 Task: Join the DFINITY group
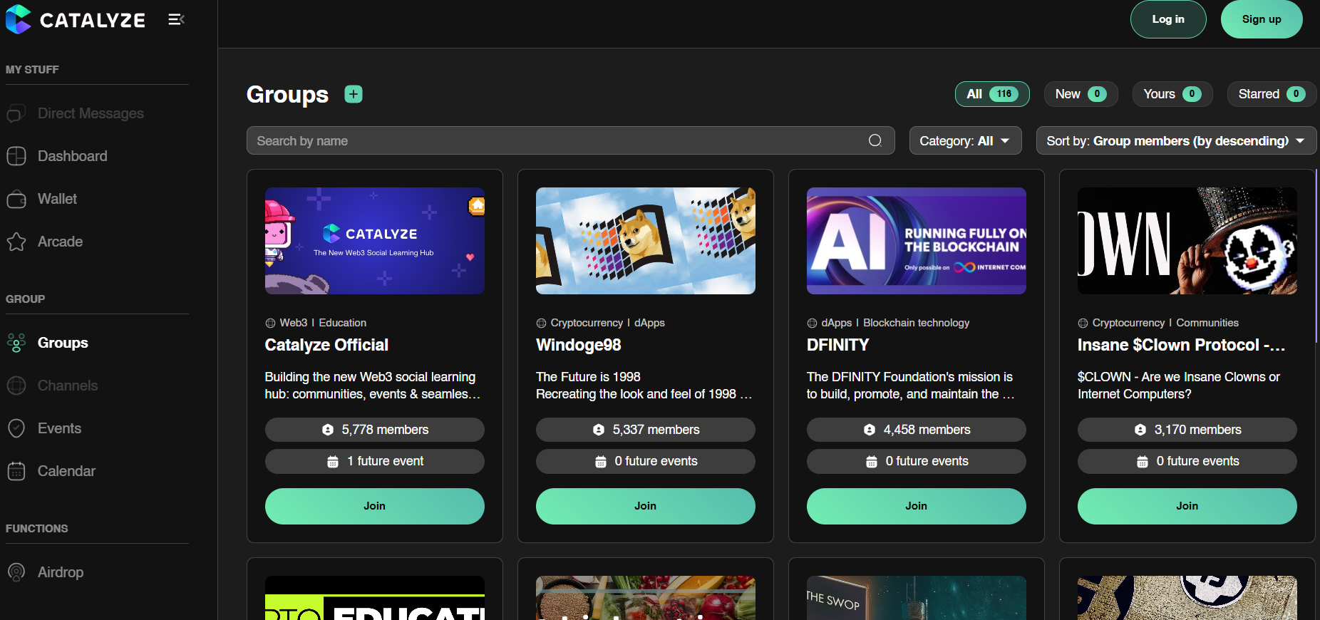[x=917, y=506]
